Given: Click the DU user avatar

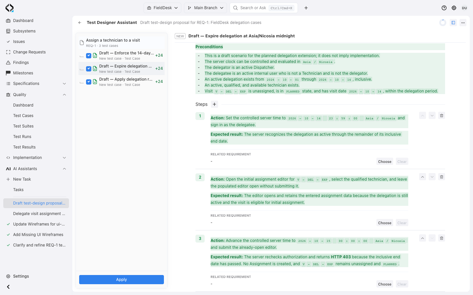Looking at the screenshot, I should [464, 8].
